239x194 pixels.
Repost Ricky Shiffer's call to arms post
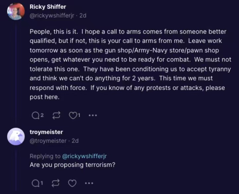point(56,115)
